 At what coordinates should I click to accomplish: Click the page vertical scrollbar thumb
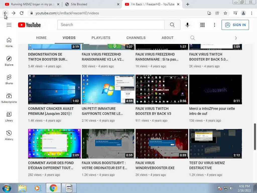pos(255,136)
